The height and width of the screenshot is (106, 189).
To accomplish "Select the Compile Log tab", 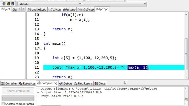I will point(47,83).
